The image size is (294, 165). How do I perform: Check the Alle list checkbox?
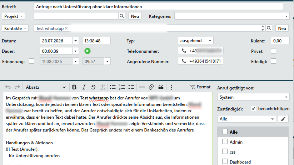(x=225, y=132)
